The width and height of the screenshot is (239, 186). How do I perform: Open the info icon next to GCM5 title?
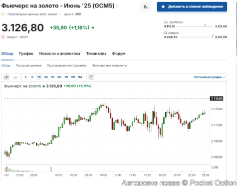pyautogui.click(x=118, y=6)
